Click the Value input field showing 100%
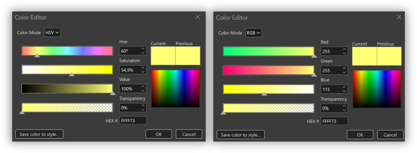The height and width of the screenshot is (153, 417). click(x=130, y=89)
